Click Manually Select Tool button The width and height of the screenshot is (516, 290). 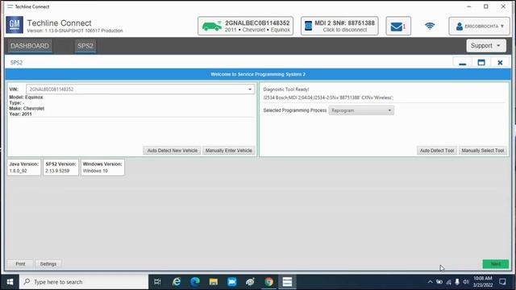tap(483, 151)
